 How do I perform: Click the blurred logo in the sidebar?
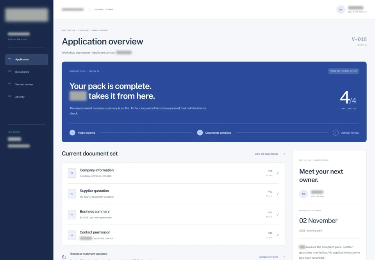[27, 15]
